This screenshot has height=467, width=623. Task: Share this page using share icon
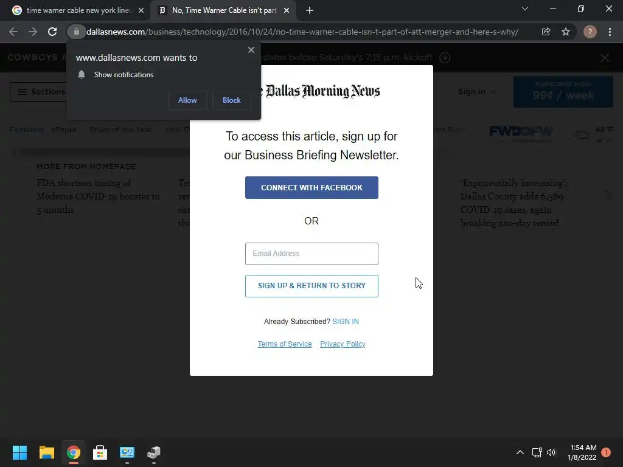pyautogui.click(x=546, y=32)
